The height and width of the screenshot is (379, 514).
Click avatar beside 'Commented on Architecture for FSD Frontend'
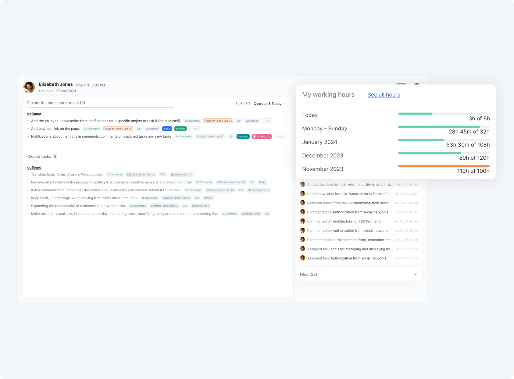point(302,221)
